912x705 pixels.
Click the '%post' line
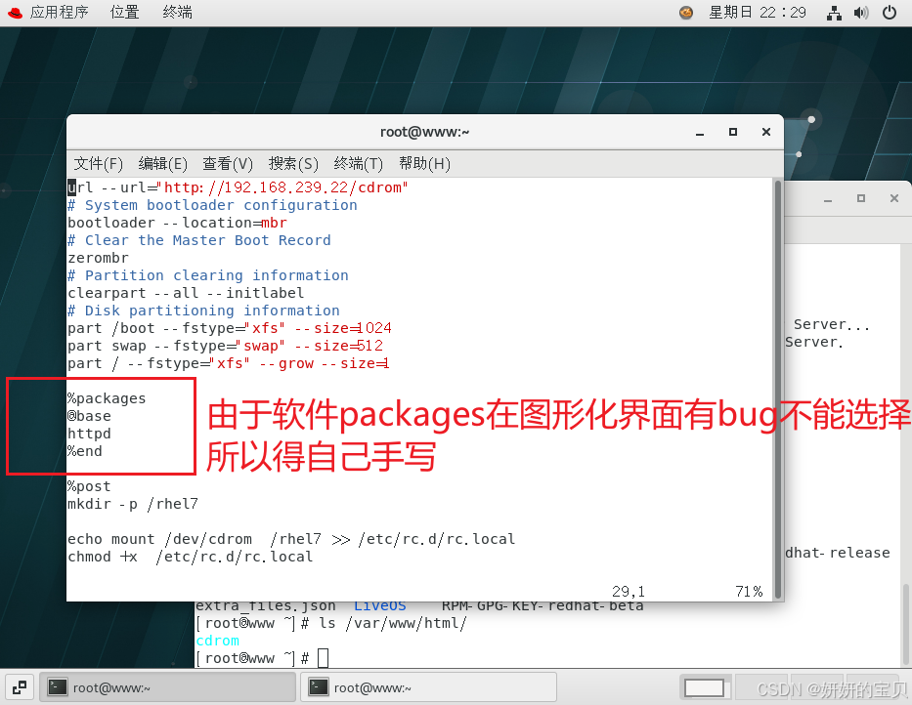tap(89, 486)
